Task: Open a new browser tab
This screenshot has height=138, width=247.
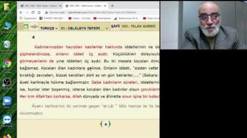Action: [112, 6]
